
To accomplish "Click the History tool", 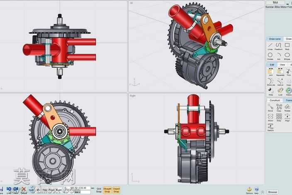I will [289, 92].
